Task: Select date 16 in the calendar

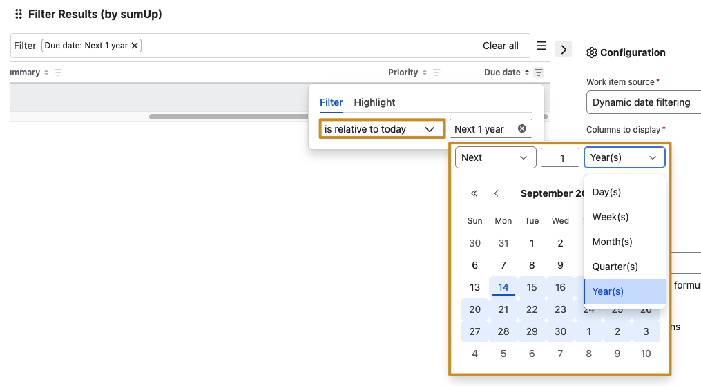Action: coord(560,287)
